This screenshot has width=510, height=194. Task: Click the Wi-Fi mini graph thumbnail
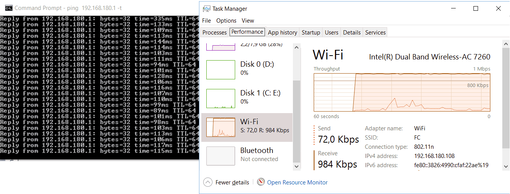pyautogui.click(x=221, y=127)
